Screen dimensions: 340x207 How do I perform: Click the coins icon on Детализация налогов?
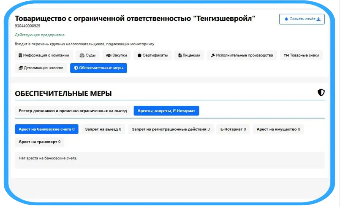pyautogui.click(x=20, y=67)
